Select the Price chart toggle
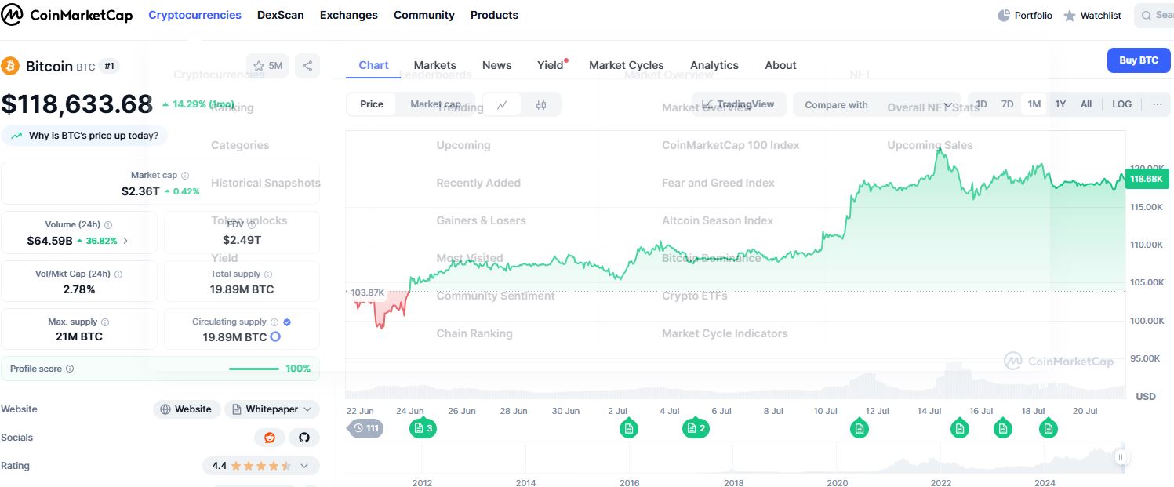The height and width of the screenshot is (487, 1174). pyautogui.click(x=372, y=104)
